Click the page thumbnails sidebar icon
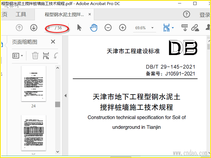Viewport: 211px width, 158px height. [x=2, y=45]
